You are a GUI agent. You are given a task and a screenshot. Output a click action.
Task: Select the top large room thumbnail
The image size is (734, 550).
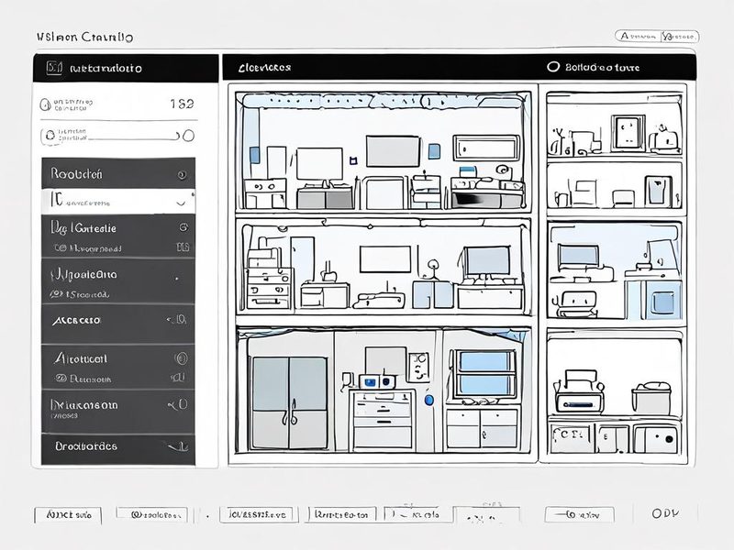pyautogui.click(x=384, y=151)
